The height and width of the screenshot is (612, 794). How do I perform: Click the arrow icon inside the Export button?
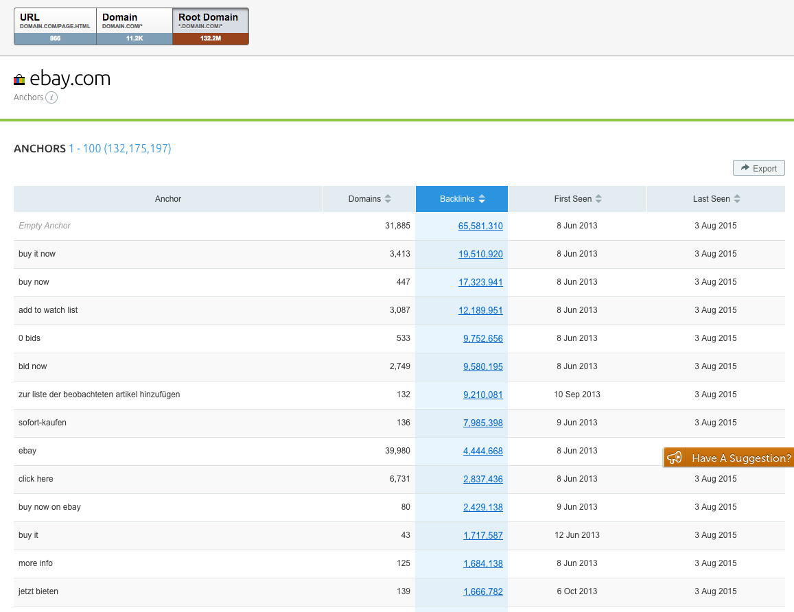746,167
